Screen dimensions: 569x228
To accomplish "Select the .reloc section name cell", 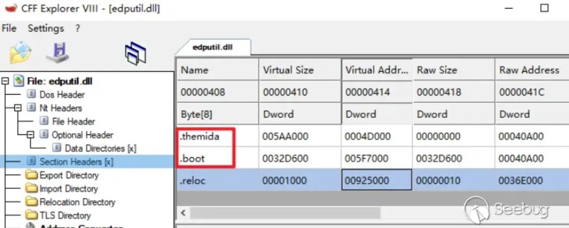I will (x=218, y=180).
